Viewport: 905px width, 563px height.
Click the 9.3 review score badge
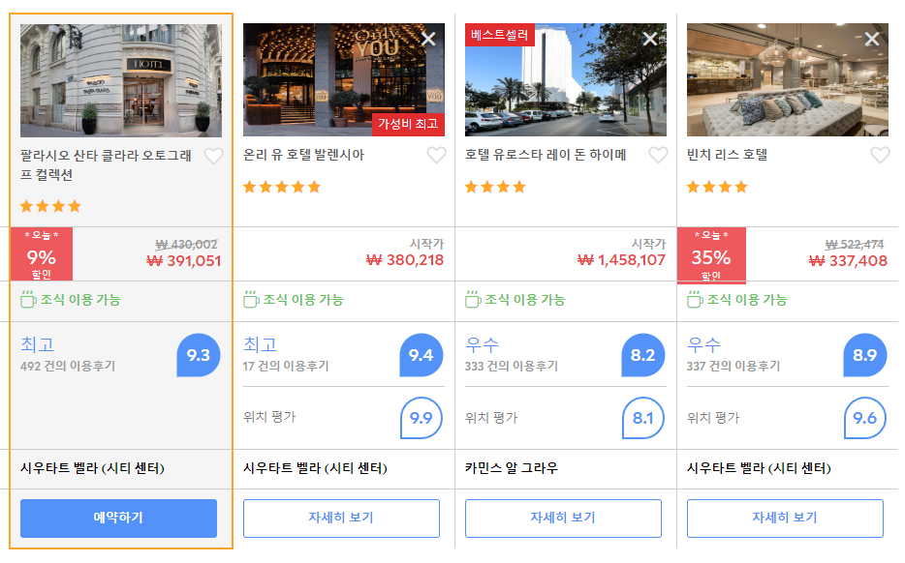click(198, 355)
